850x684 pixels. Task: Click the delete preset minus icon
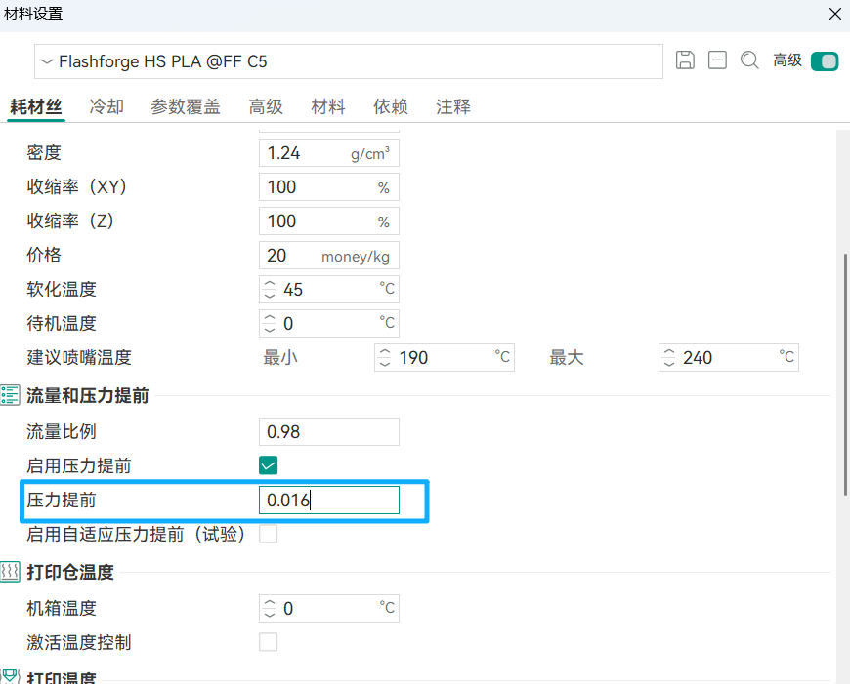coord(717,60)
